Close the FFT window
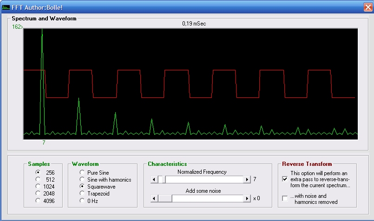374x221 pixels. pos(368,7)
